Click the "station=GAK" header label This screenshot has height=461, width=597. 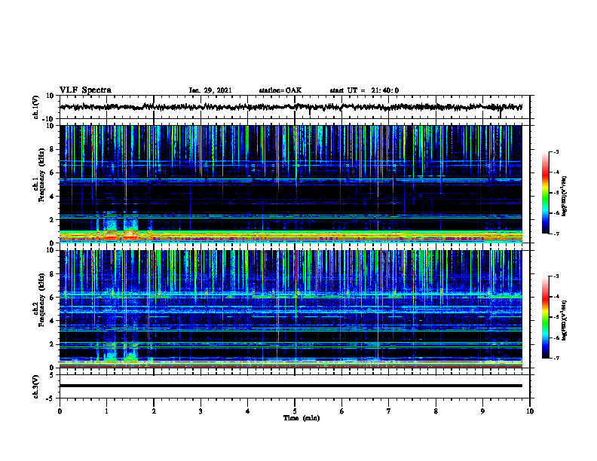click(280, 90)
